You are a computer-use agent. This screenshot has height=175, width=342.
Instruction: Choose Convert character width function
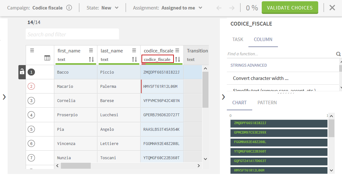260,78
